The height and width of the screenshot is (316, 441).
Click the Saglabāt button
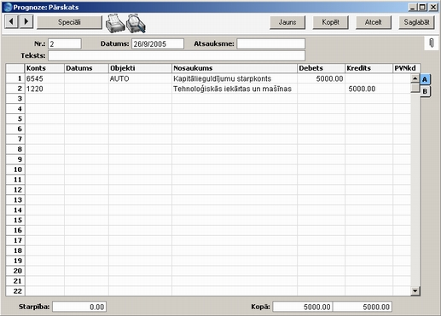tap(416, 22)
